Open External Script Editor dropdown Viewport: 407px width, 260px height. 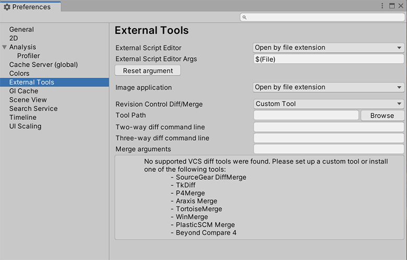[x=328, y=47]
